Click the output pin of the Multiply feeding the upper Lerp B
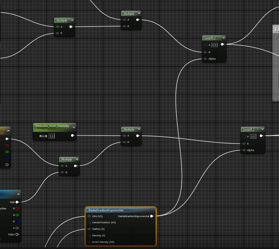 [138, 20]
